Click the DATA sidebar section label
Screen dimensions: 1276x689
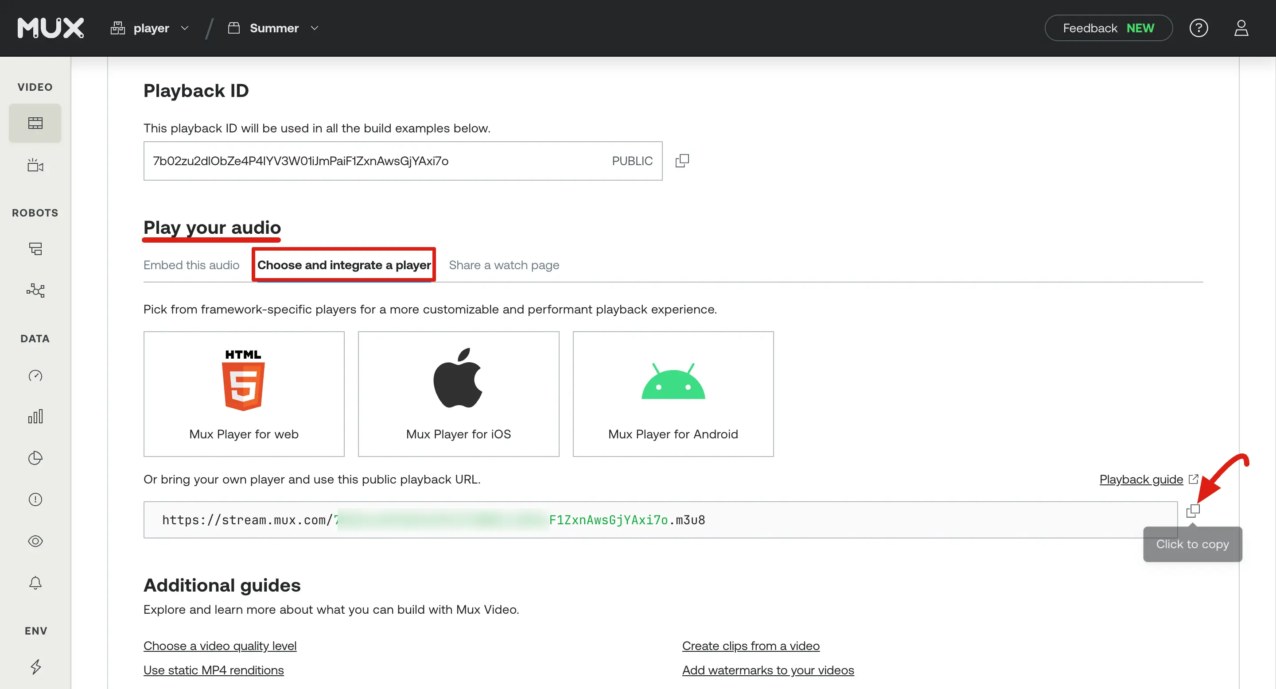35,339
